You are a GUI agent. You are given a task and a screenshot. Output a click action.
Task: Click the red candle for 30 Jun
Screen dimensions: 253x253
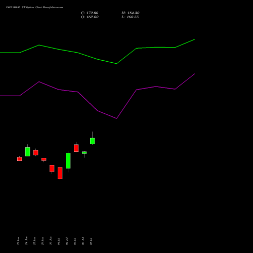(52, 168)
